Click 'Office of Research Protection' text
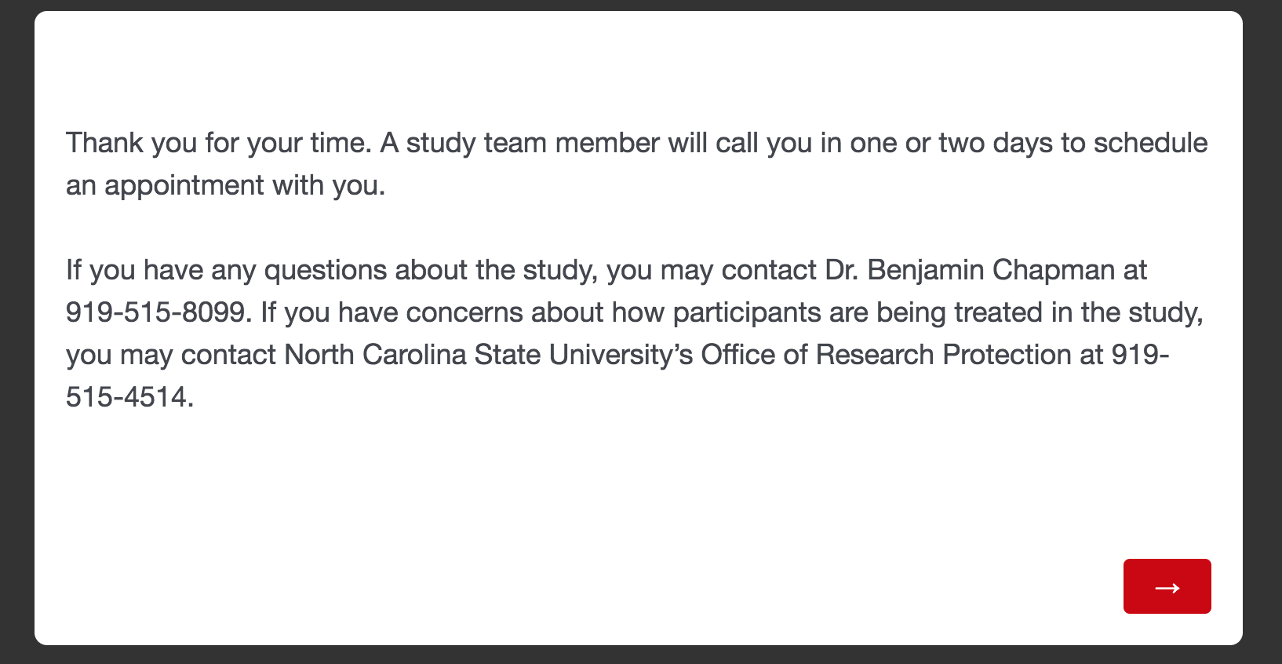This screenshot has height=664, width=1282. pyautogui.click(x=885, y=355)
